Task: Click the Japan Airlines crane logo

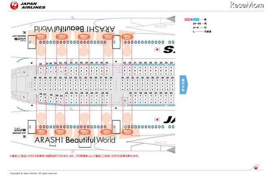Action: tap(14, 5)
